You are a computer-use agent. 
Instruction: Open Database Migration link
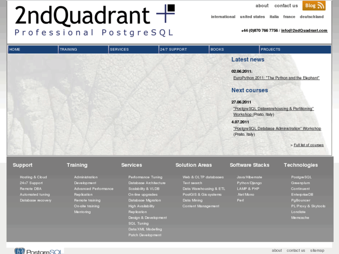(145, 200)
